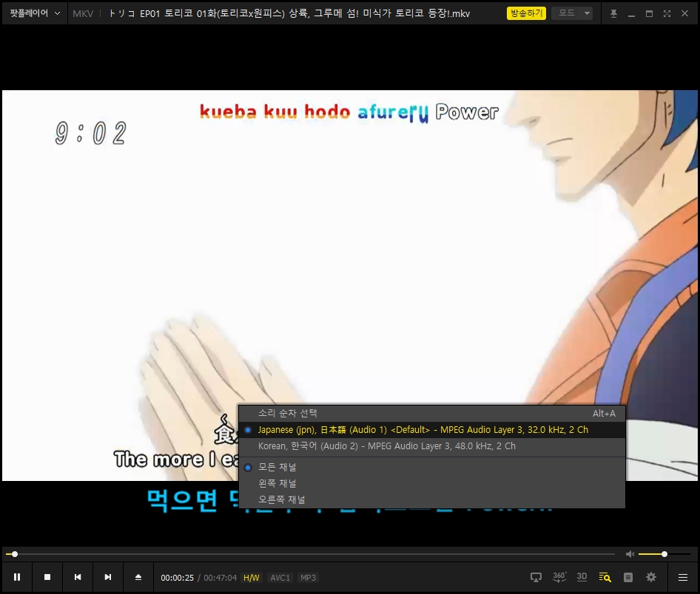Skip to the previous file
Viewport: 700px width, 594px height.
(78, 577)
